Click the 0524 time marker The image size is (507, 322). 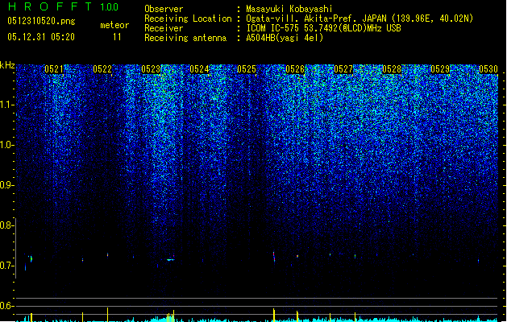coord(199,69)
